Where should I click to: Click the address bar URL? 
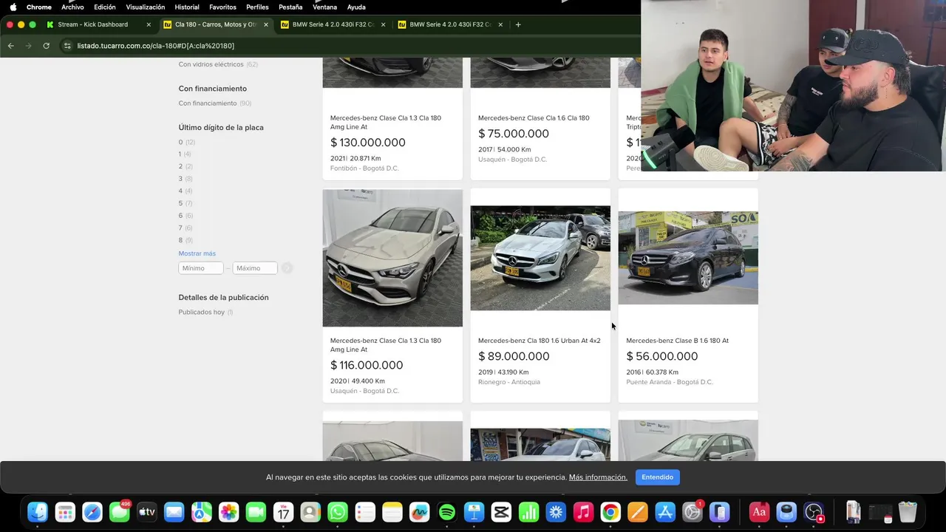click(156, 46)
